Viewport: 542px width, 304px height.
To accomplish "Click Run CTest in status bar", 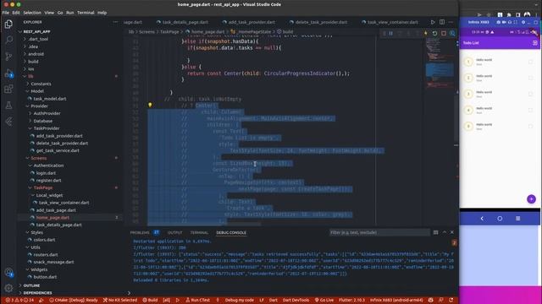I will (x=197, y=301).
